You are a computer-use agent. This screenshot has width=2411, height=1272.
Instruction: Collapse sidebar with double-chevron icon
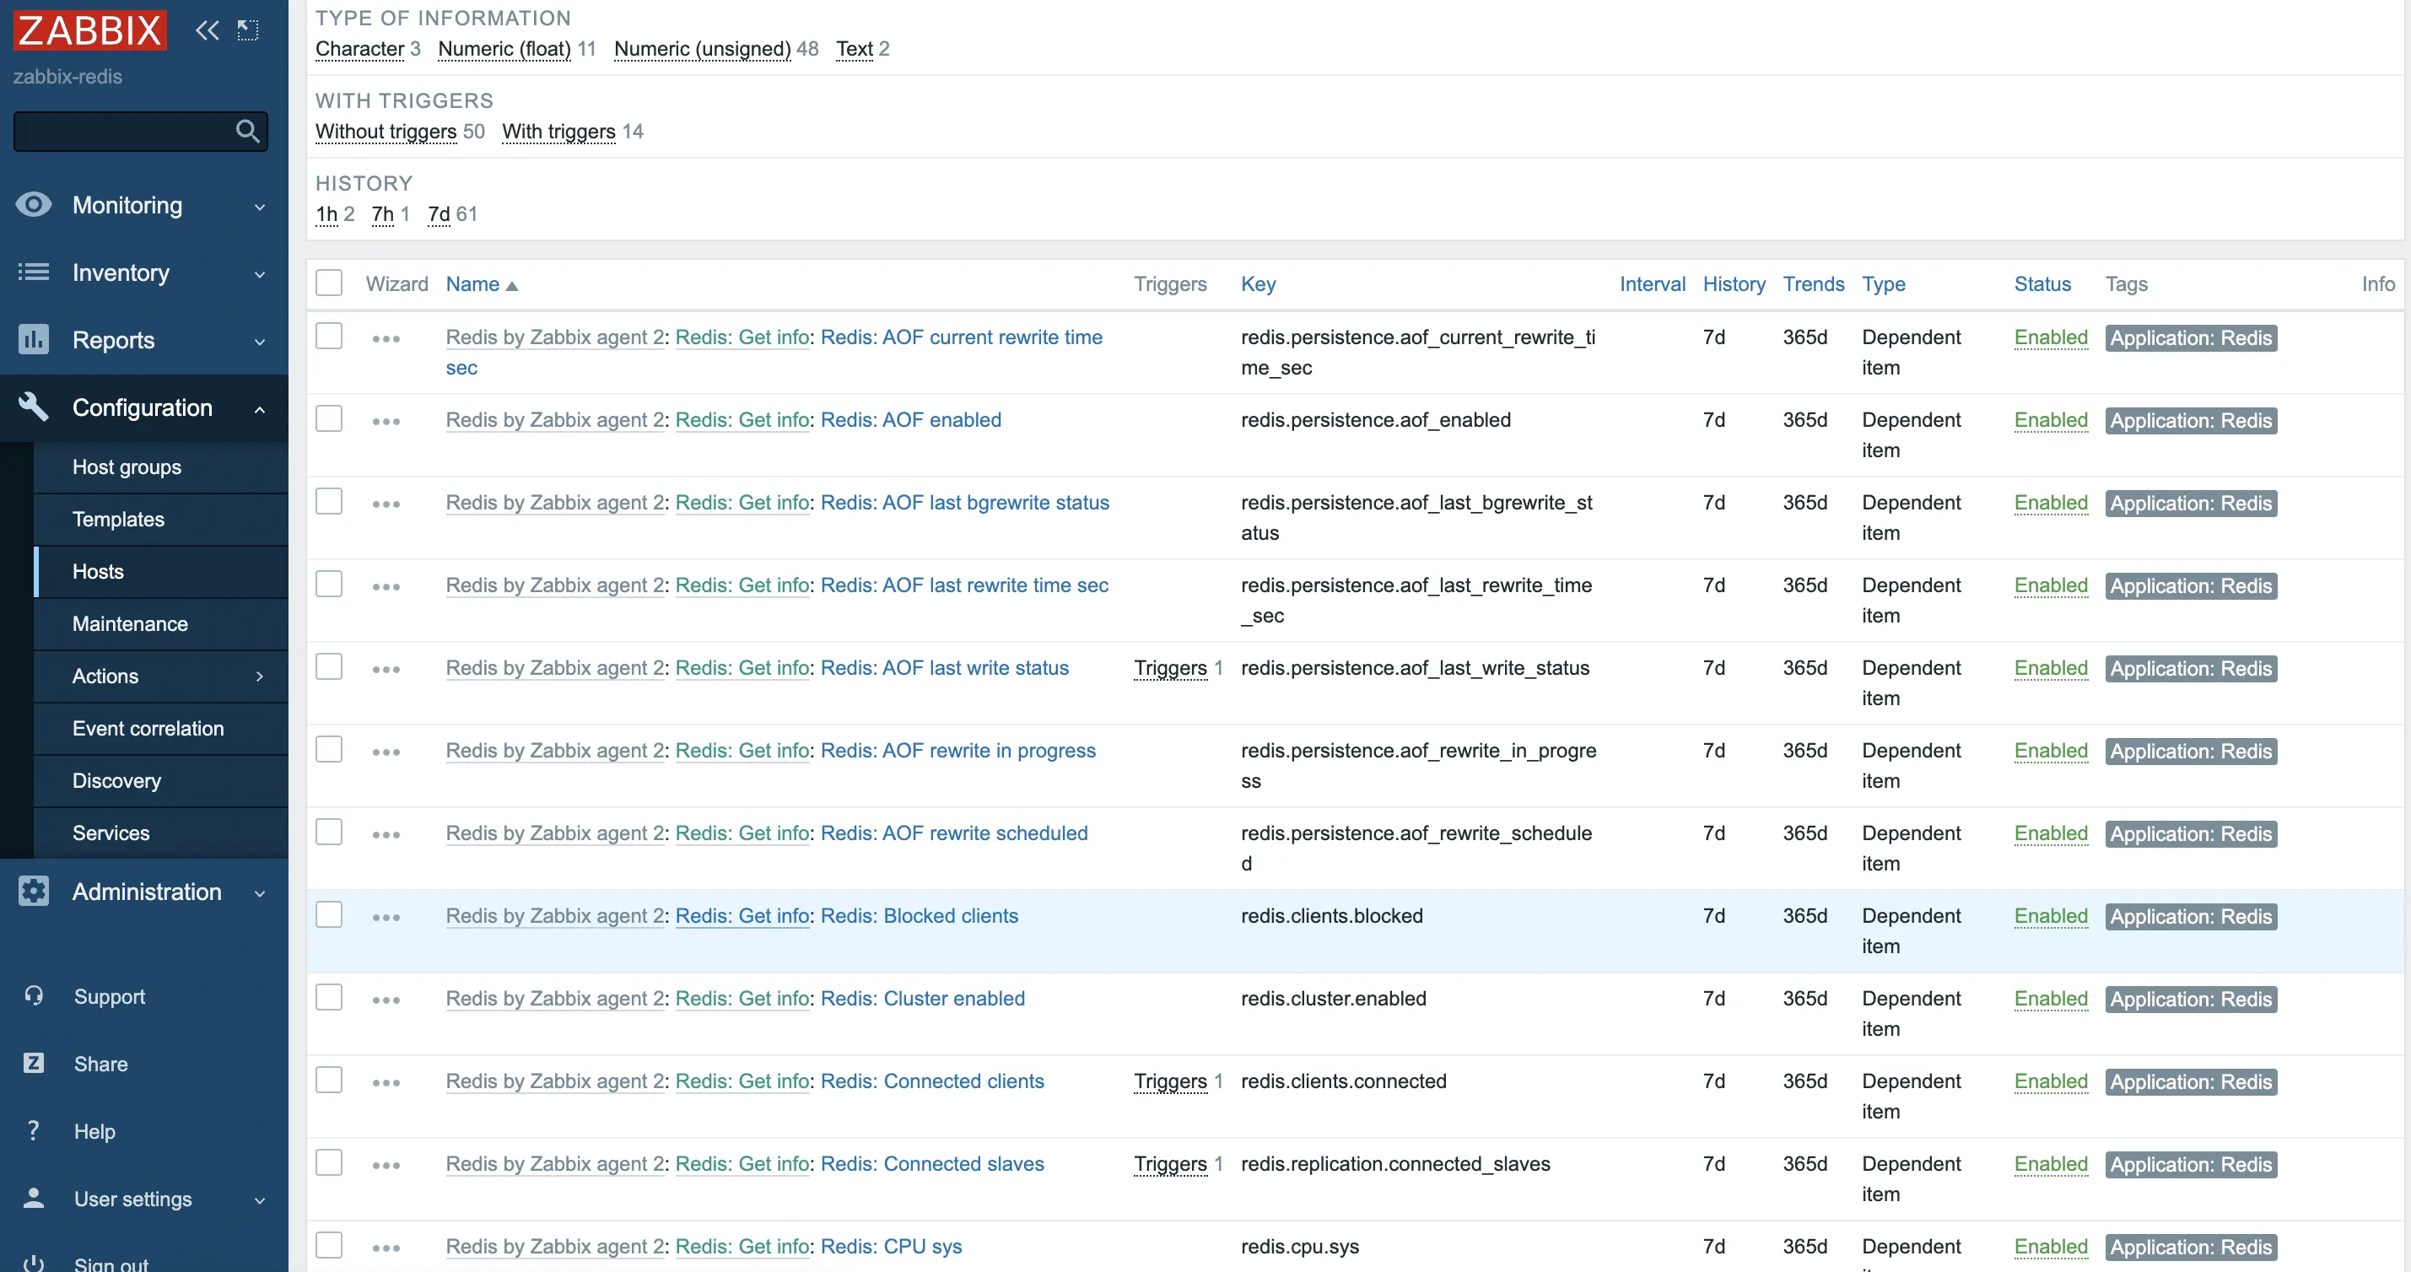pyautogui.click(x=207, y=30)
